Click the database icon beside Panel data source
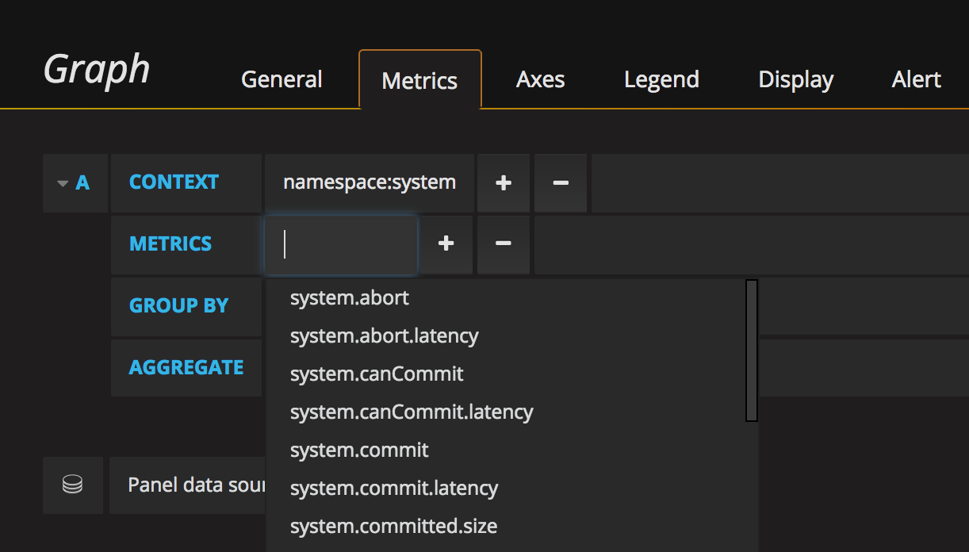 (73, 485)
